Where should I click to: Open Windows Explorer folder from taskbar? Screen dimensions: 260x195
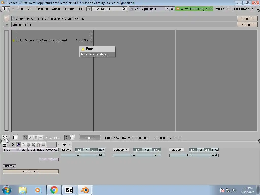click(x=23, y=190)
